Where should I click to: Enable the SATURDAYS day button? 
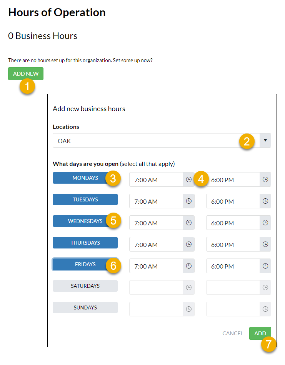tap(85, 286)
